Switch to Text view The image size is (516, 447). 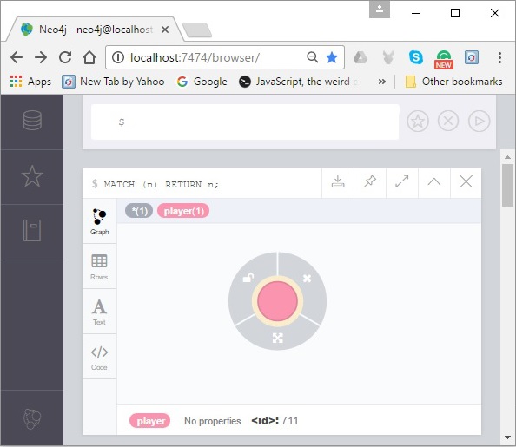99,312
